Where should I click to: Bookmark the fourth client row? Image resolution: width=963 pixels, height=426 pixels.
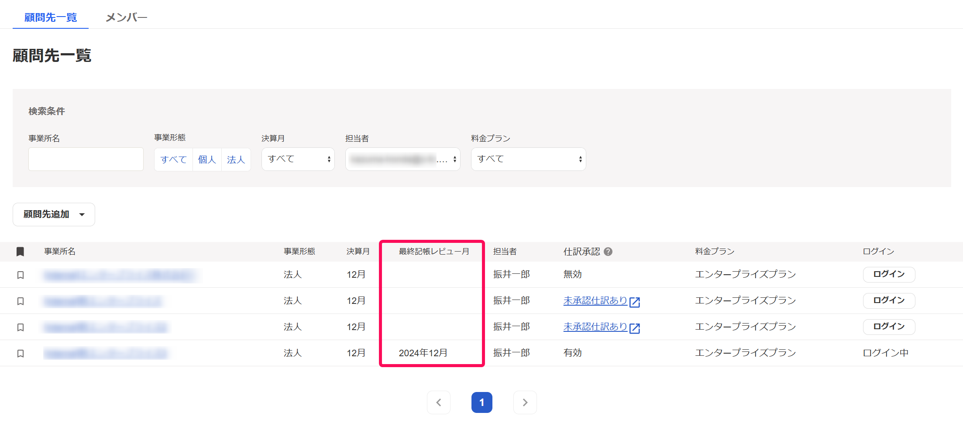point(20,354)
